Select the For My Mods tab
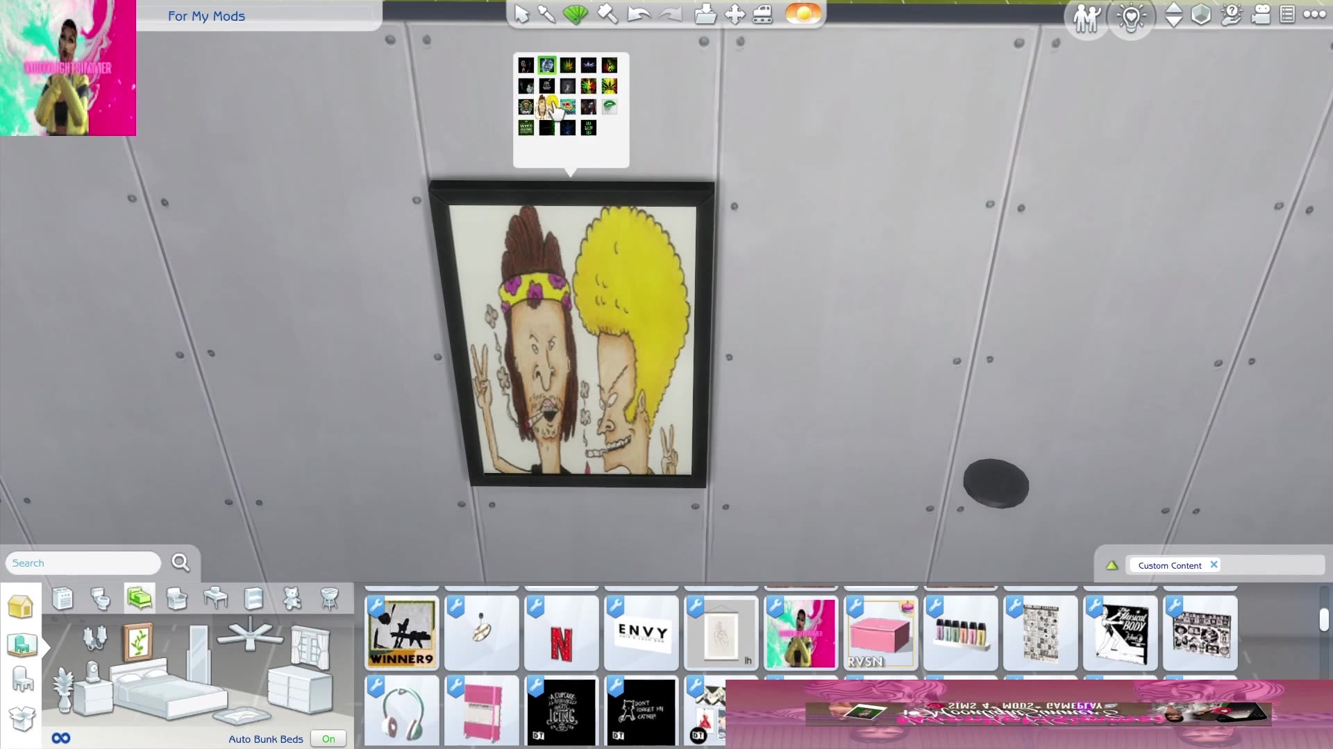Screen dimensions: 1333x749 point(206,15)
